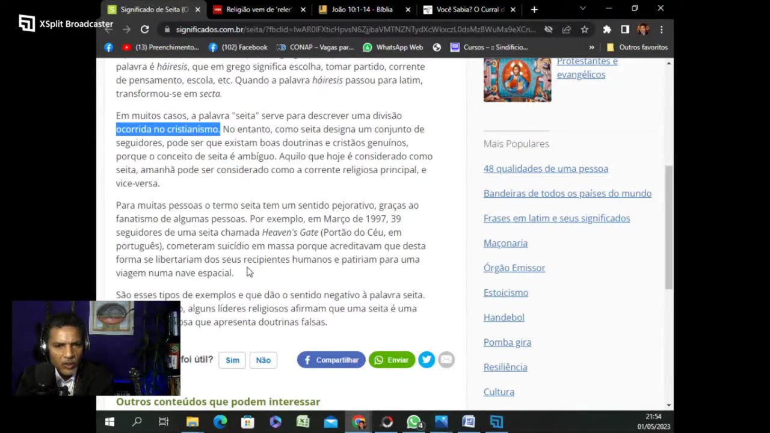Click the site lock icon in address bar

[167, 29]
